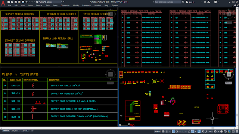Open the Edit menu
The height and width of the screenshot is (134, 239).
(16, 6)
